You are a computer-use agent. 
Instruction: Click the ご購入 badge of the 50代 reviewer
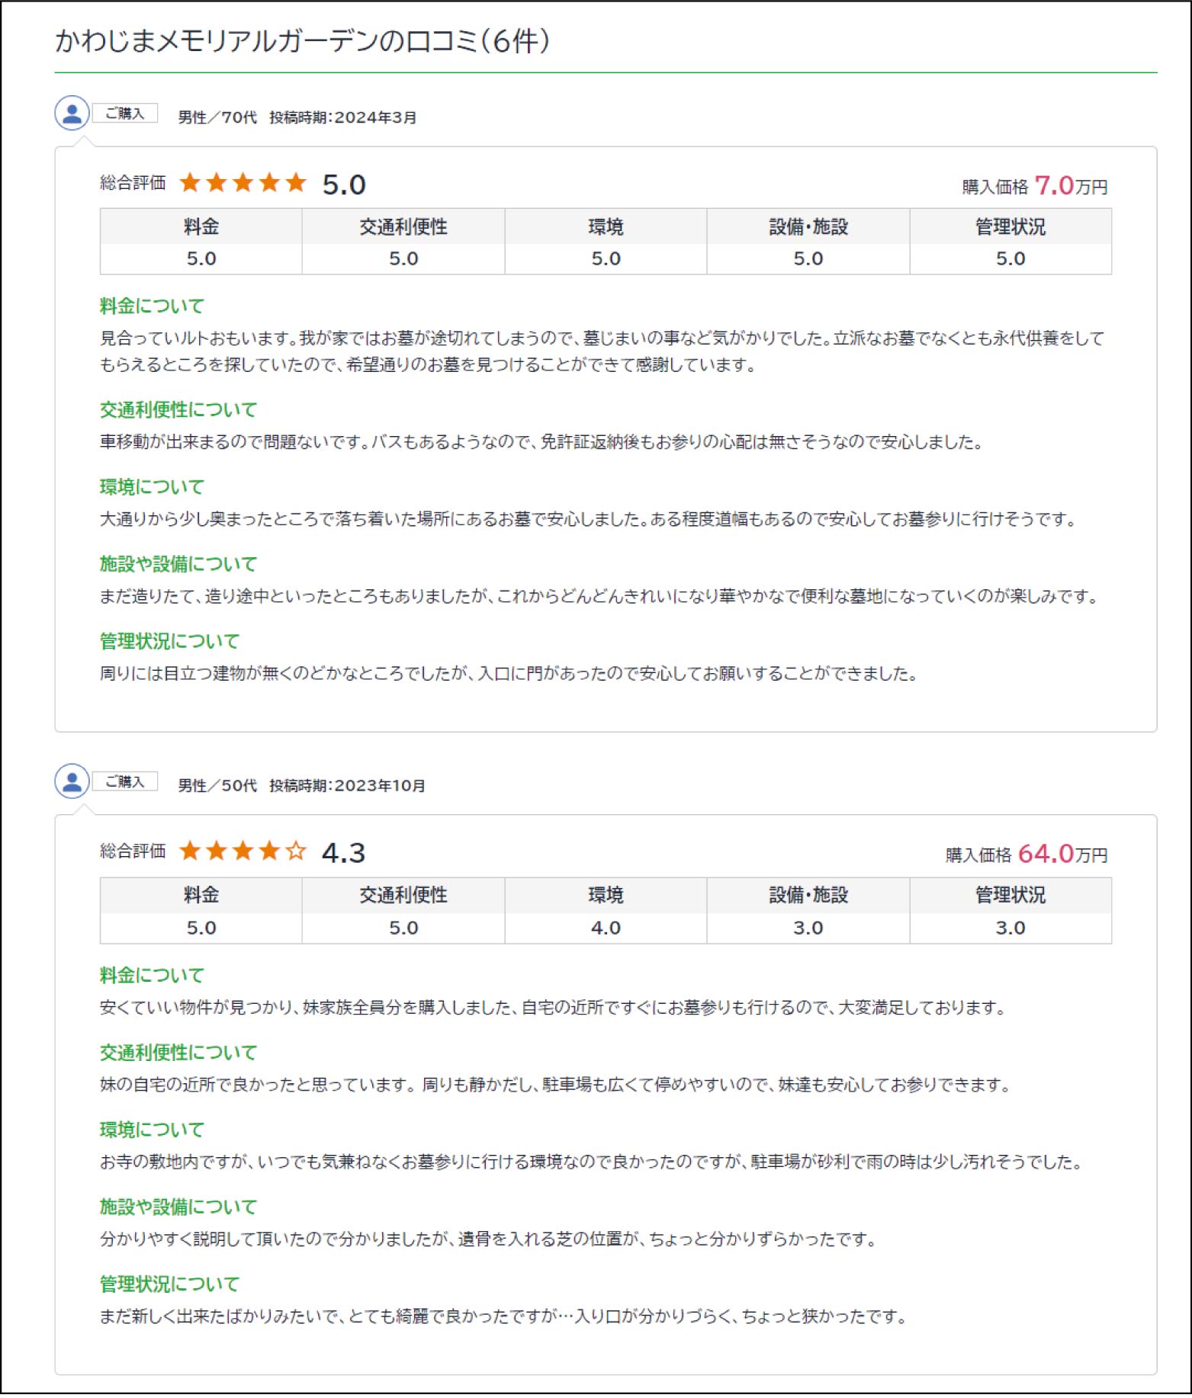(125, 782)
